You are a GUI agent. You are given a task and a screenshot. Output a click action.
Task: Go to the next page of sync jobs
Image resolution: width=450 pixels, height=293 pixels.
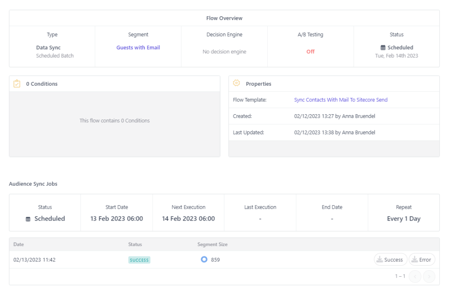tap(429, 276)
